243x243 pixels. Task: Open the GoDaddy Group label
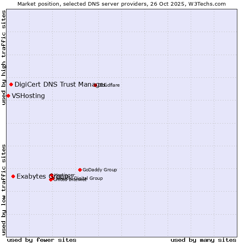click(x=100, y=170)
